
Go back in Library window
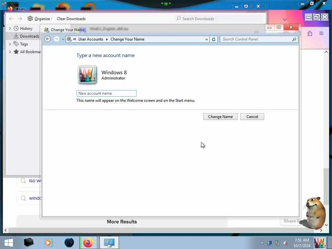[11, 19]
